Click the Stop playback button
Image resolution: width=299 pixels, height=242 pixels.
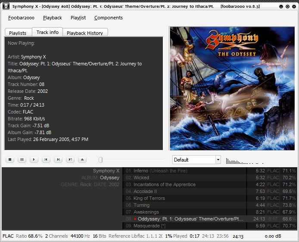10,159
